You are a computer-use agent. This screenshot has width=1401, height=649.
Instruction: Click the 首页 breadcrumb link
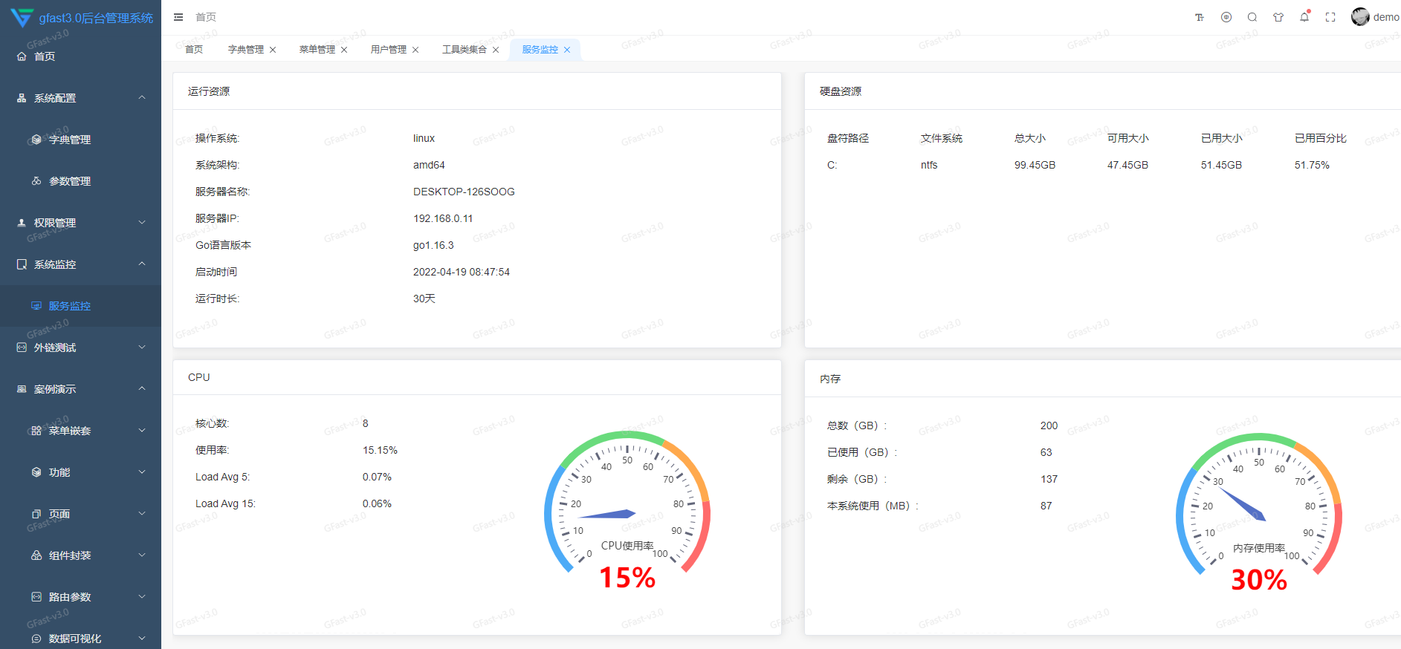coord(206,17)
